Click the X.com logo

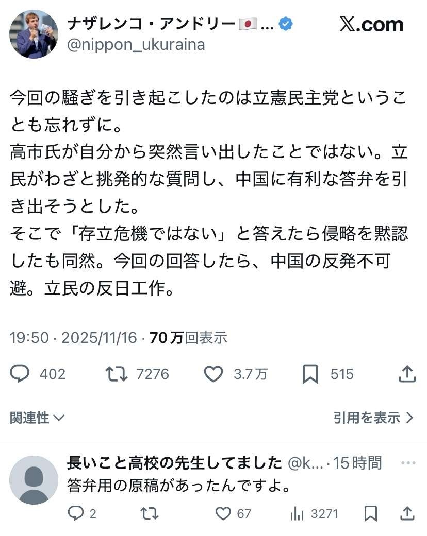coord(371,24)
